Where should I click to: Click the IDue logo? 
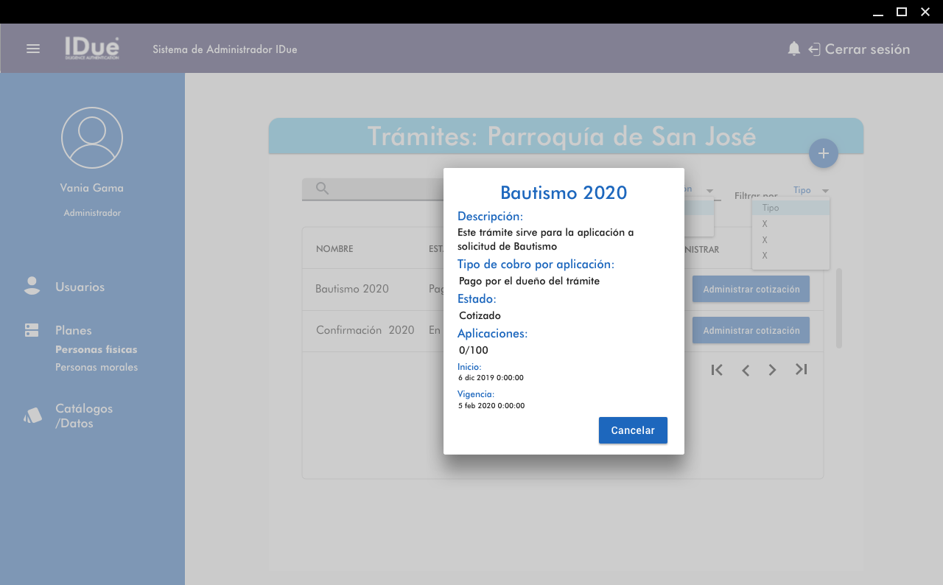[91, 49]
